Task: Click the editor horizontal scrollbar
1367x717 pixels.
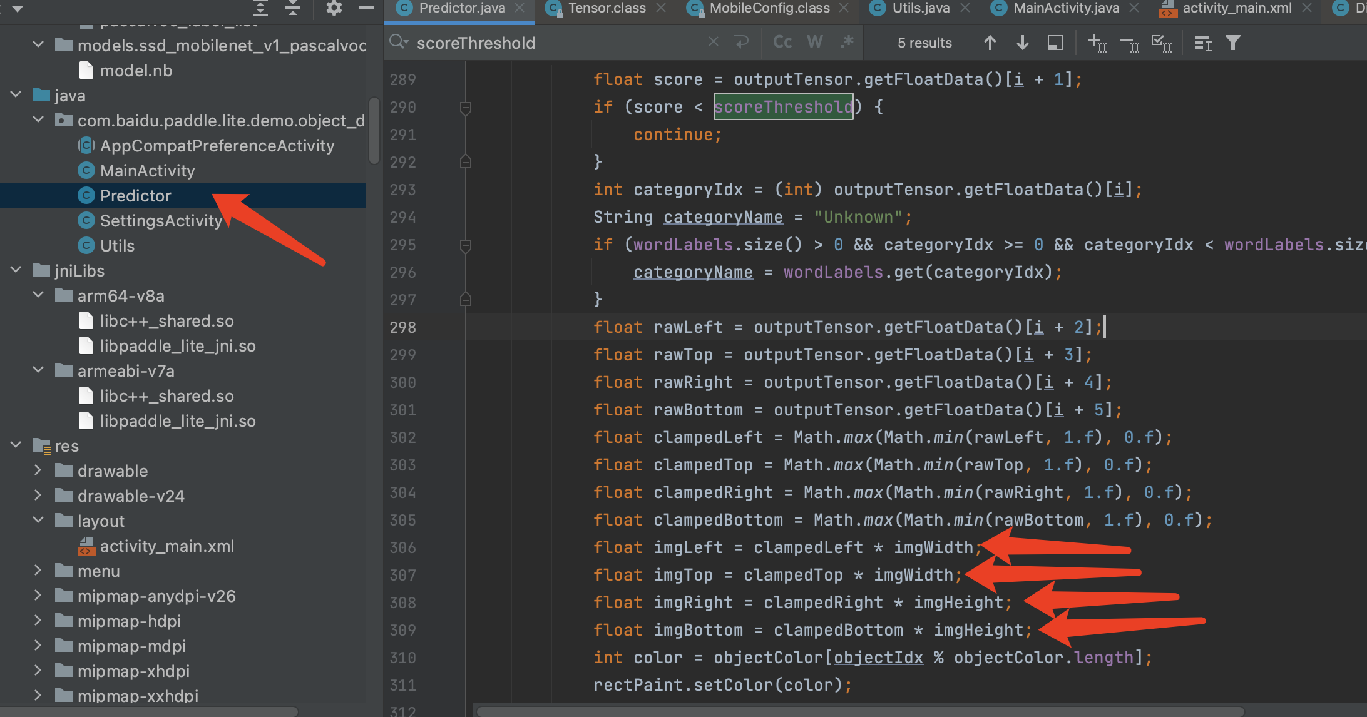Action: pyautogui.click(x=860, y=711)
